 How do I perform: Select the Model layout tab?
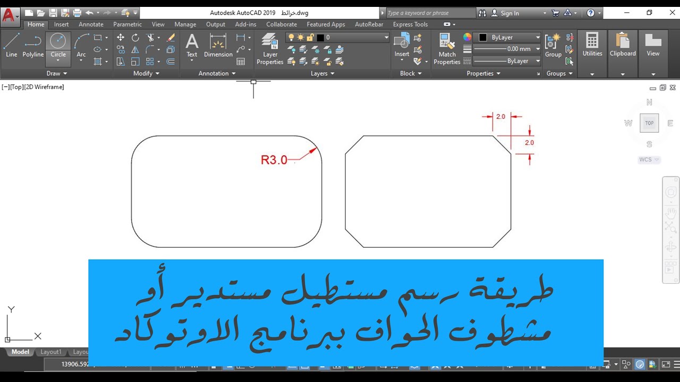(x=20, y=352)
